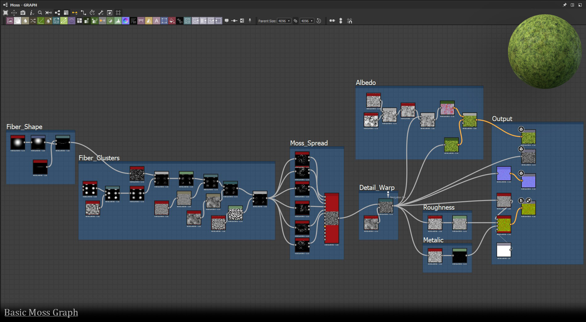Select the Moss_Spread frame title

(309, 143)
